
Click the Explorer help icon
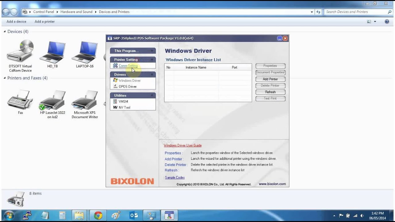pos(387,22)
